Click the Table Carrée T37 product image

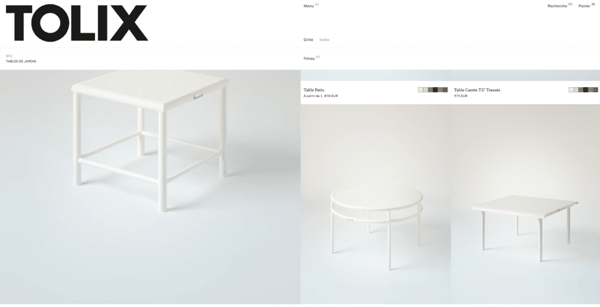[x=526, y=204]
